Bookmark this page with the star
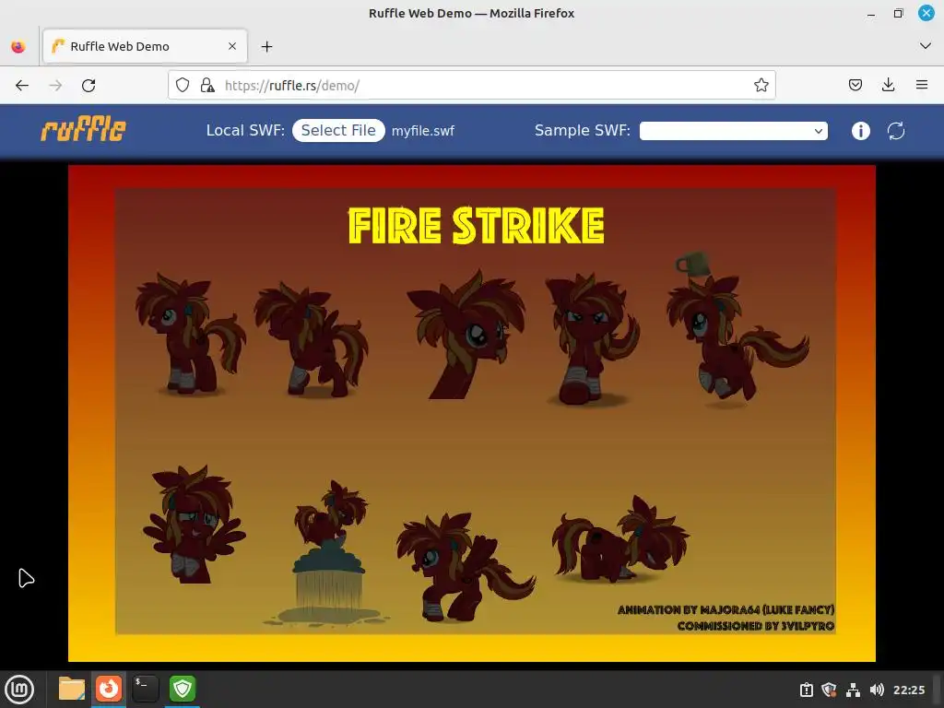Screen dimensions: 944x708 [761, 85]
